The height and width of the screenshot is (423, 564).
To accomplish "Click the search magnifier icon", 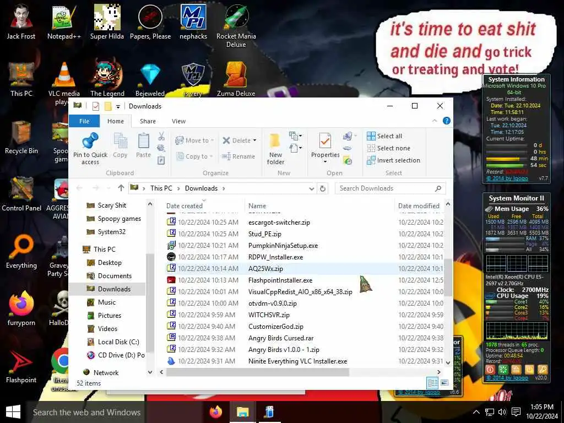I will 438,188.
